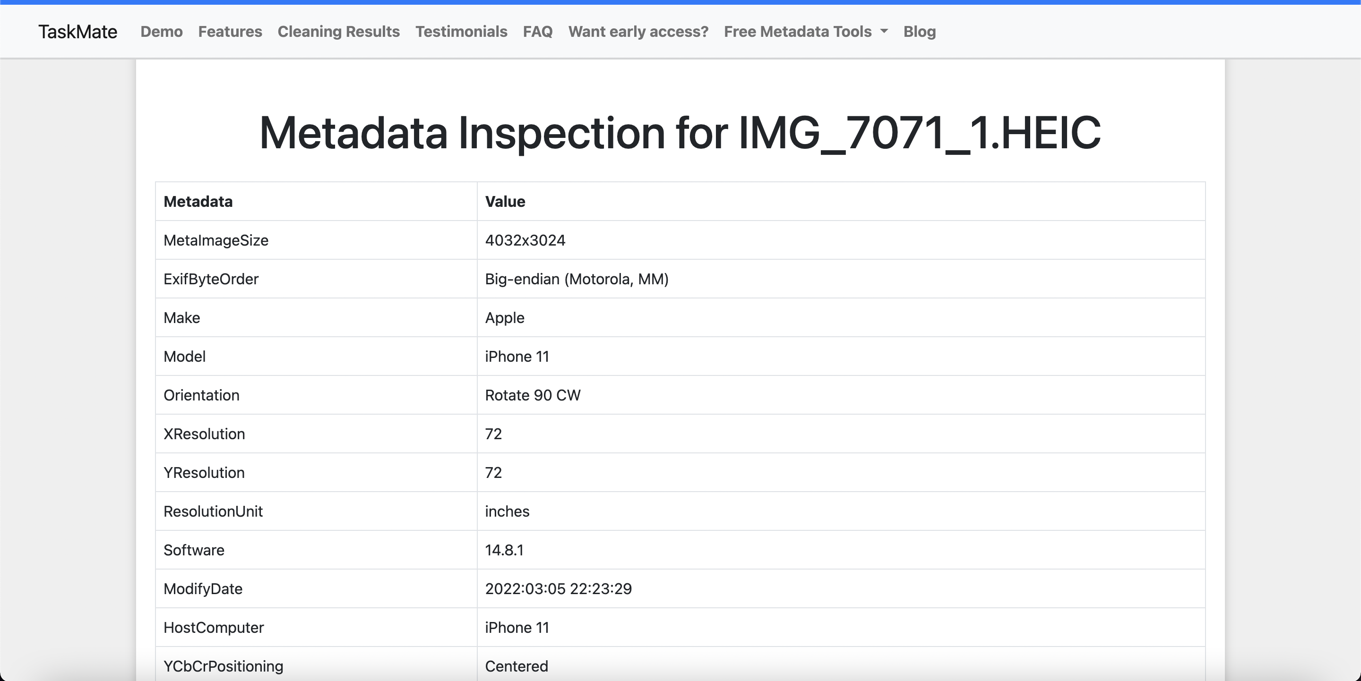Select the value '4032x3024'
The height and width of the screenshot is (681, 1361).
click(x=525, y=240)
